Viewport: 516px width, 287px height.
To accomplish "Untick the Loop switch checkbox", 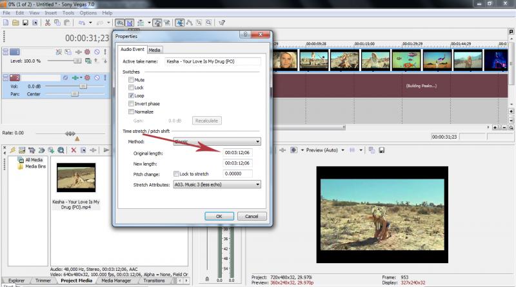I will (131, 95).
